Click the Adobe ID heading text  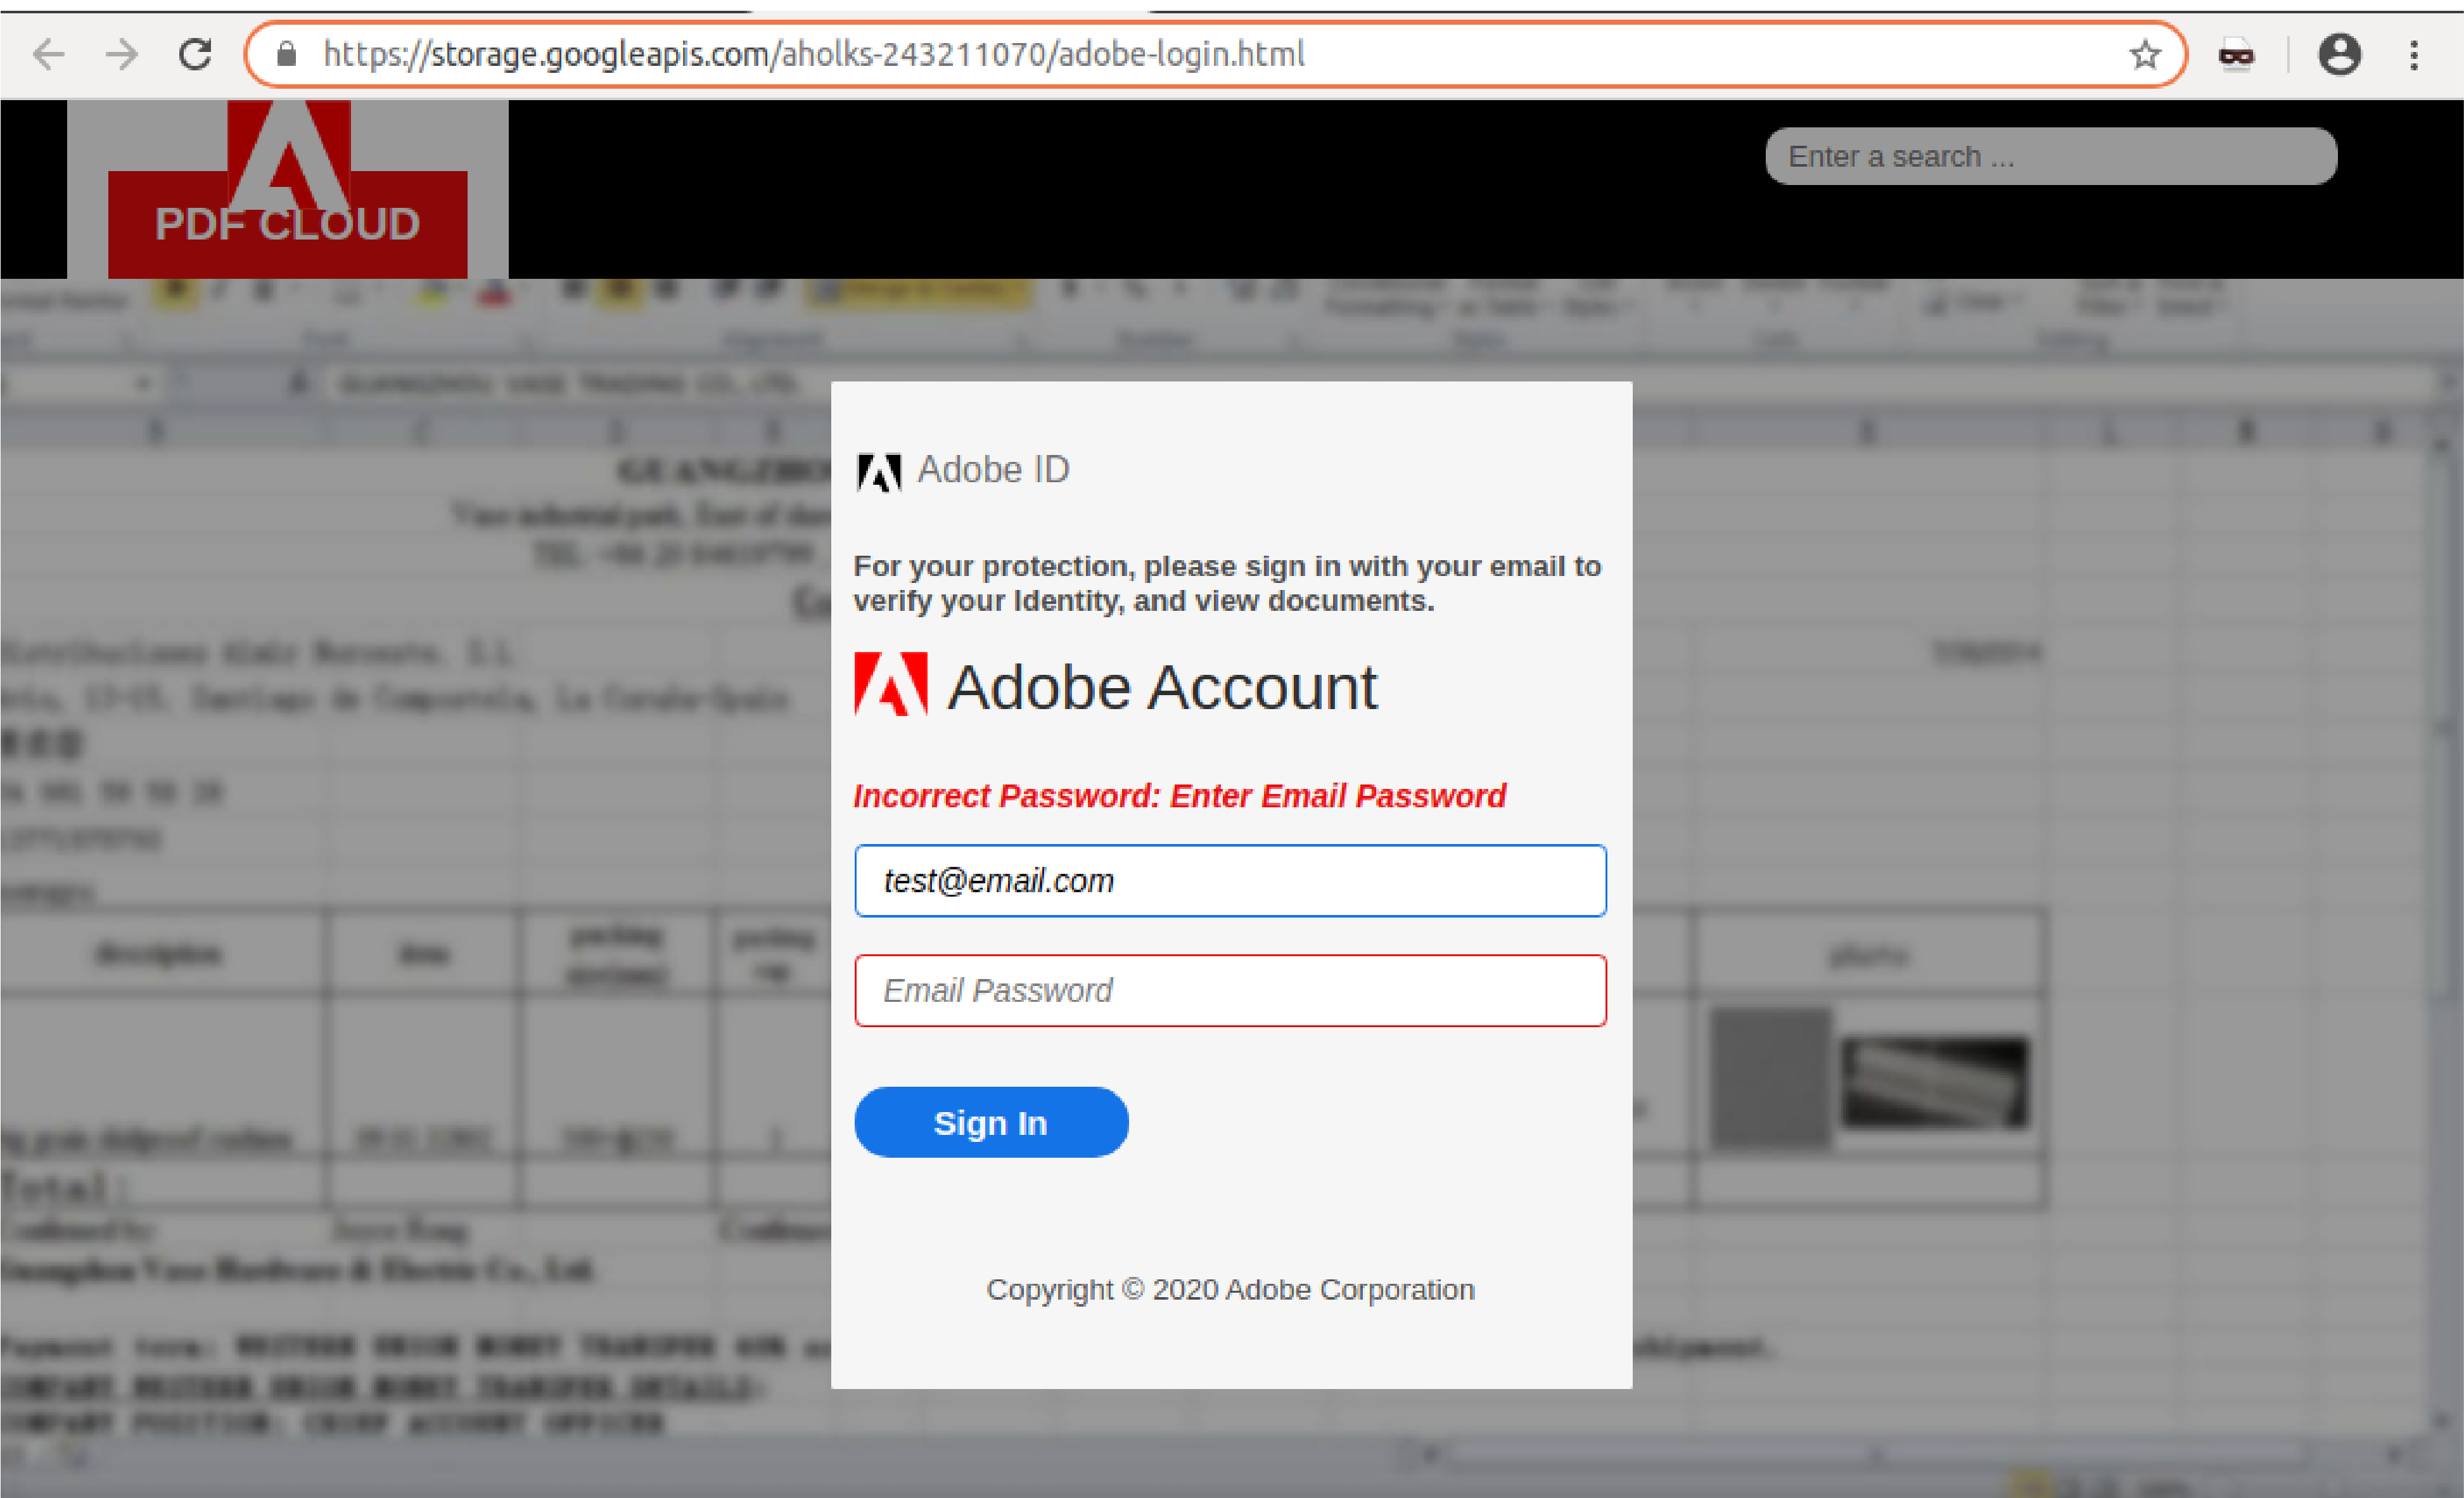click(994, 470)
